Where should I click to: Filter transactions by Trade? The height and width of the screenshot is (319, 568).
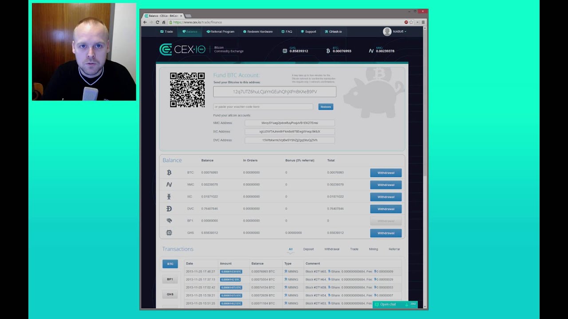[354, 249]
